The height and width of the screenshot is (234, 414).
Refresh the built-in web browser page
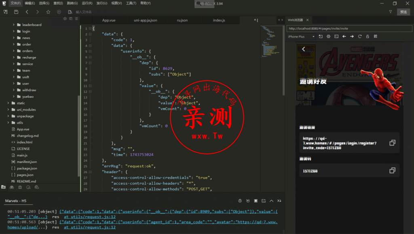[x=360, y=36]
